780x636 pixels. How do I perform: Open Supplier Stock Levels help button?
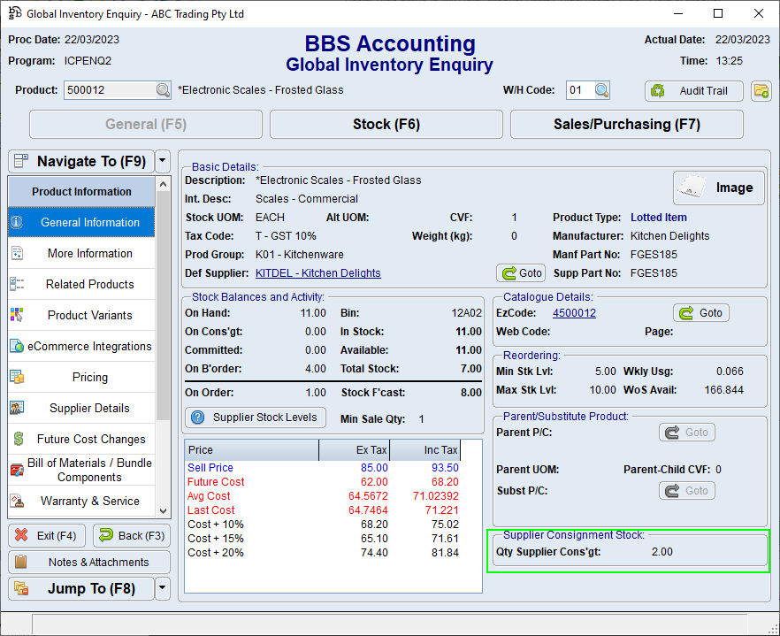(256, 418)
